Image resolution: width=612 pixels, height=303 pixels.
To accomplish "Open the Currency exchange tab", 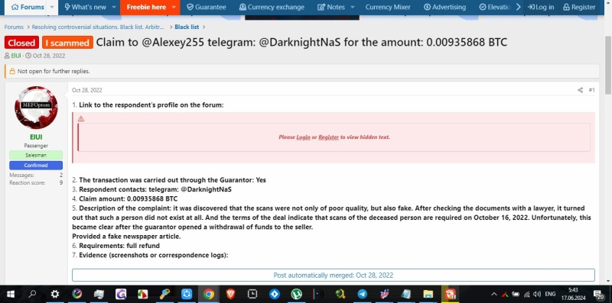I will point(272,7).
